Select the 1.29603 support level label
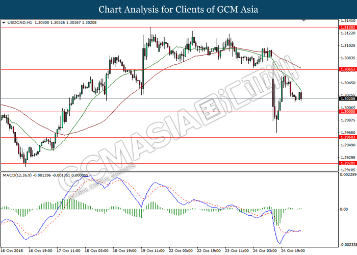This screenshot has width=357, height=255. tap(348, 137)
